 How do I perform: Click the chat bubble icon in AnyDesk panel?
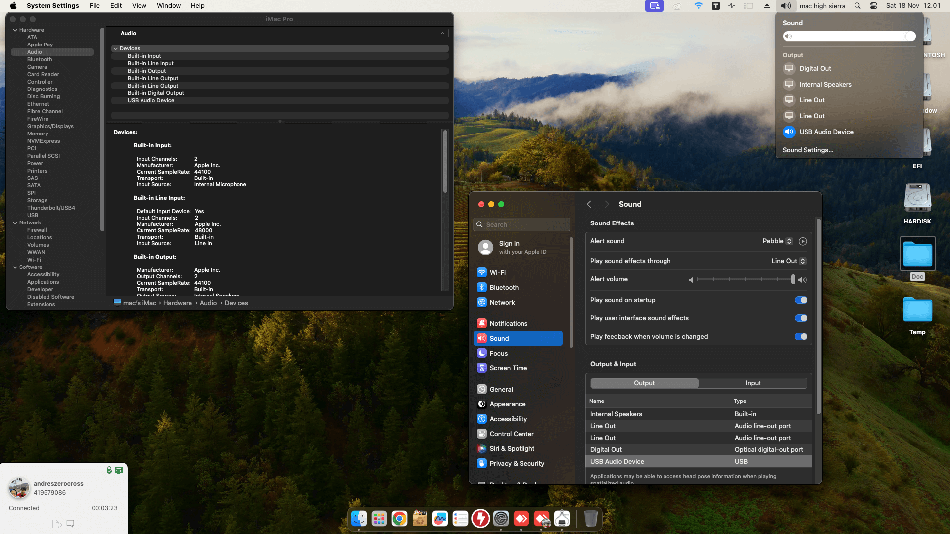tap(70, 524)
